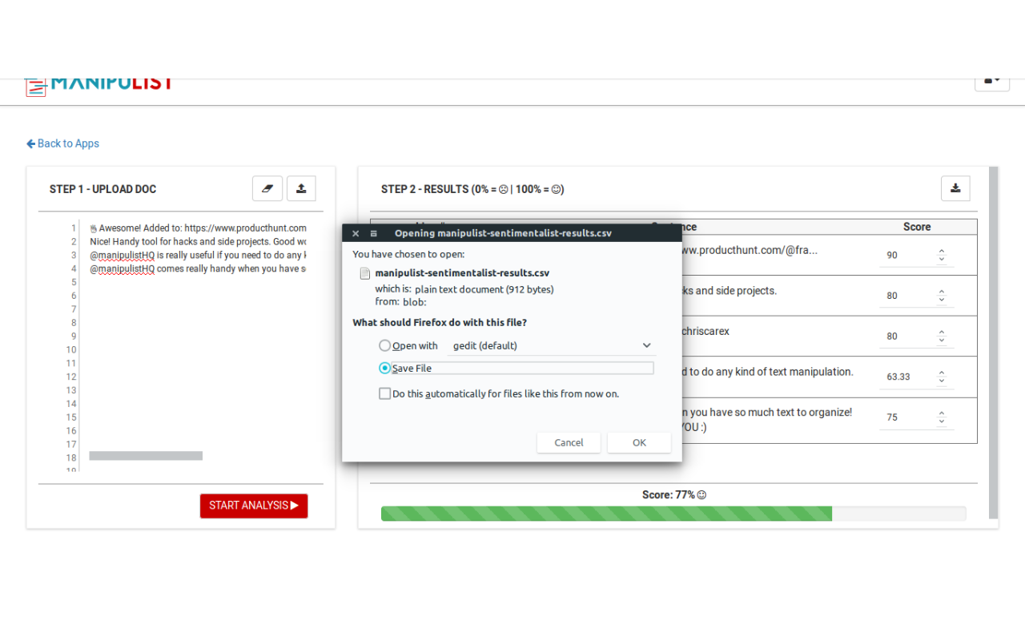Click the STEP 1 - UPLOAD DOC heading

102,189
